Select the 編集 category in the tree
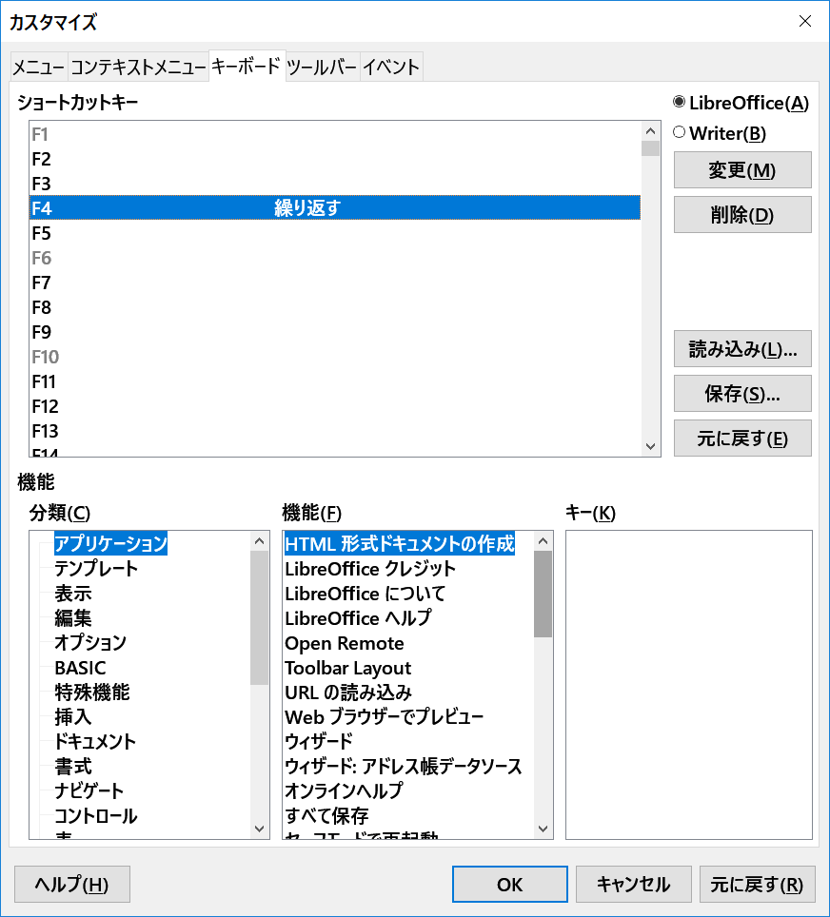 [73, 618]
